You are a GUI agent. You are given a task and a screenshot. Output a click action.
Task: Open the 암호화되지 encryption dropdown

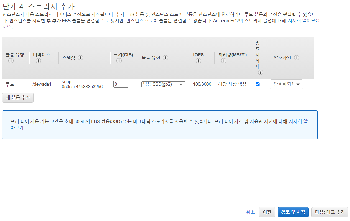(x=287, y=84)
